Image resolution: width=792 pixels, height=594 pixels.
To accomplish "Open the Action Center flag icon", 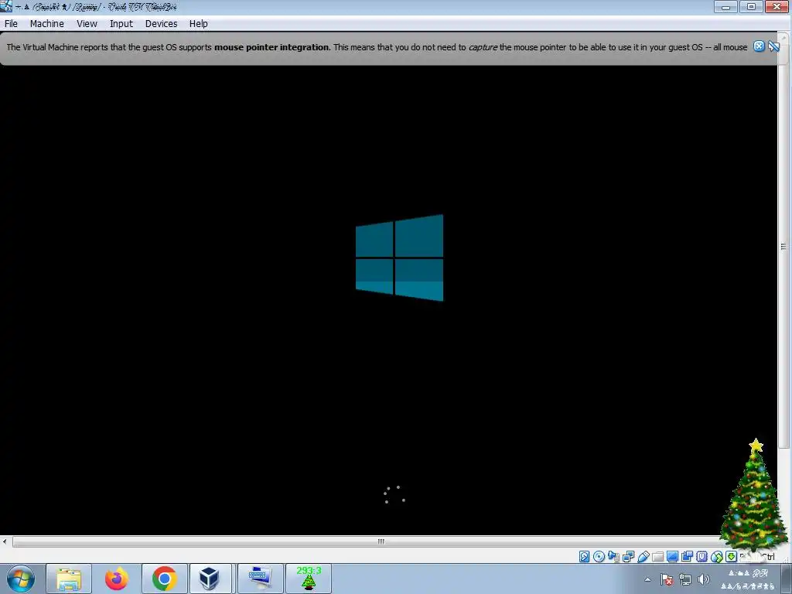I will coord(666,579).
